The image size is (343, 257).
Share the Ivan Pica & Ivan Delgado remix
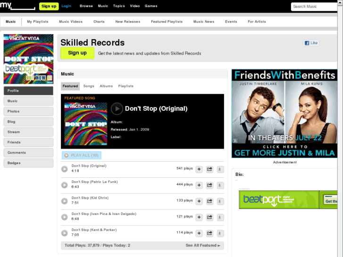point(209,217)
